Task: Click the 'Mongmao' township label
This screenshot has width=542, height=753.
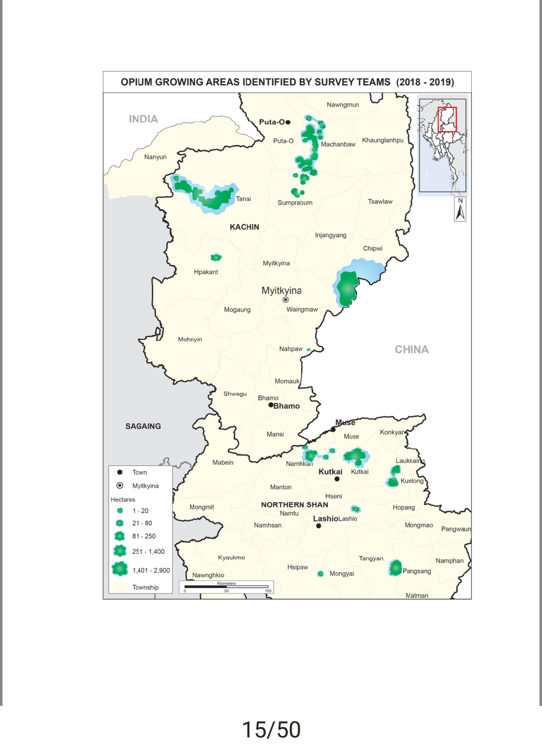Action: 419,525
